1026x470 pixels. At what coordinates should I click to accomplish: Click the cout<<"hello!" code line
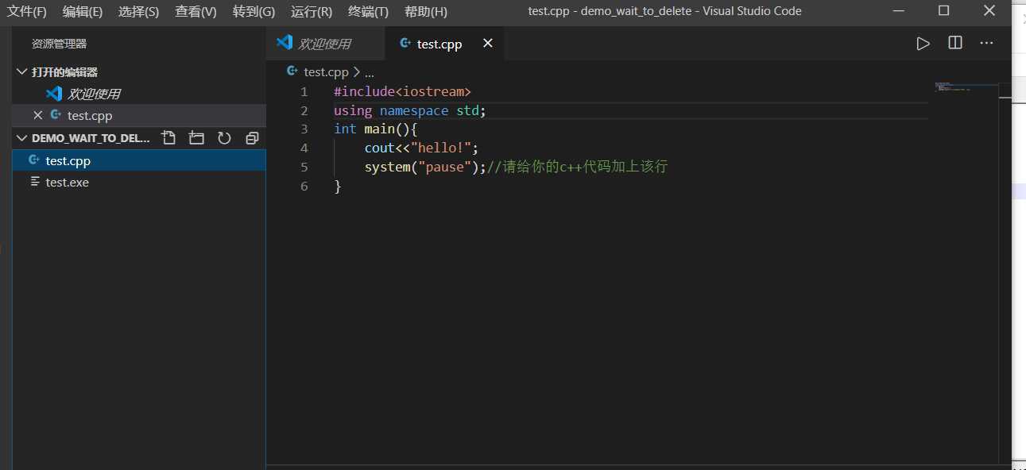click(x=421, y=148)
